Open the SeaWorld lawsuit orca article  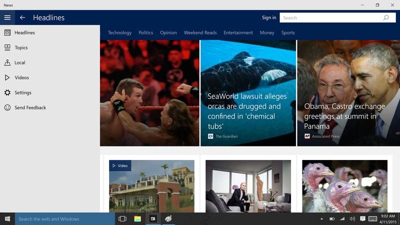click(248, 93)
